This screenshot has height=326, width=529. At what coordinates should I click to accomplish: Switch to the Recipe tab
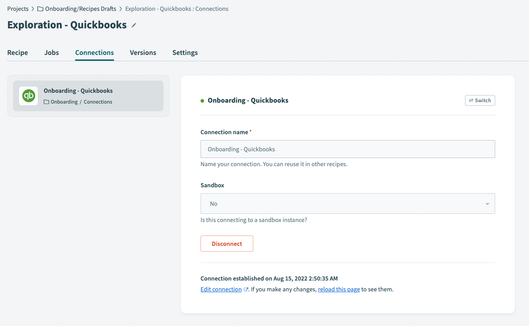click(x=17, y=53)
